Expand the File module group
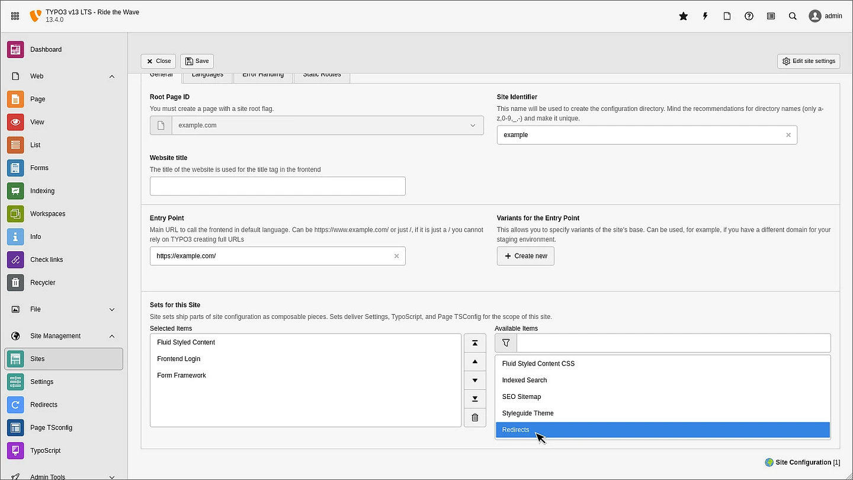This screenshot has width=853, height=480. (112, 309)
